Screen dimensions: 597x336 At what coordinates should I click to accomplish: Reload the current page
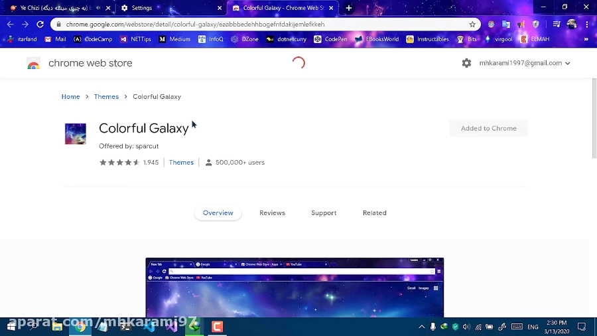tap(40, 25)
